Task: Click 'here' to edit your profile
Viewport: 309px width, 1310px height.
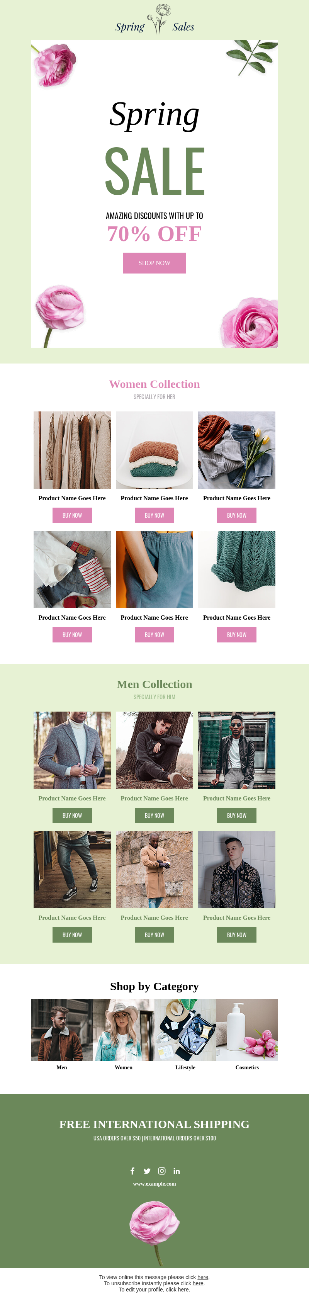Action: [183, 1289]
